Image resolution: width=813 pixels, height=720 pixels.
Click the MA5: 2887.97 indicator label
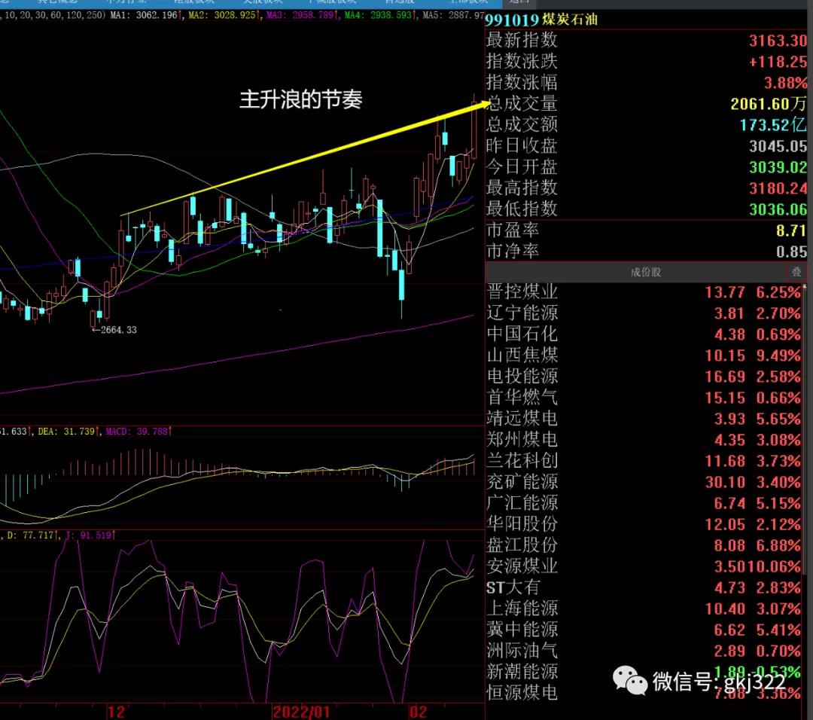pos(454,15)
